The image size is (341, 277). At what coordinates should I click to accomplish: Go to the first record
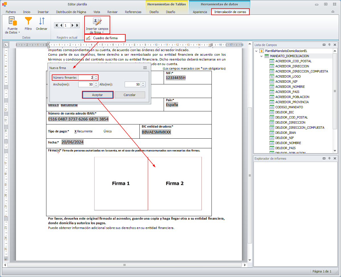coord(57,25)
